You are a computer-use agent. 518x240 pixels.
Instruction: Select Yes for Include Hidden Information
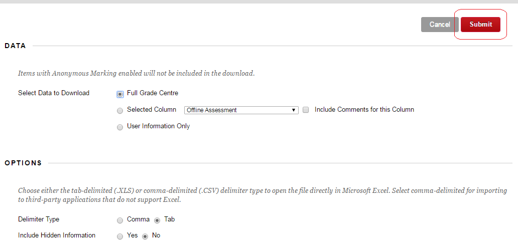120,236
